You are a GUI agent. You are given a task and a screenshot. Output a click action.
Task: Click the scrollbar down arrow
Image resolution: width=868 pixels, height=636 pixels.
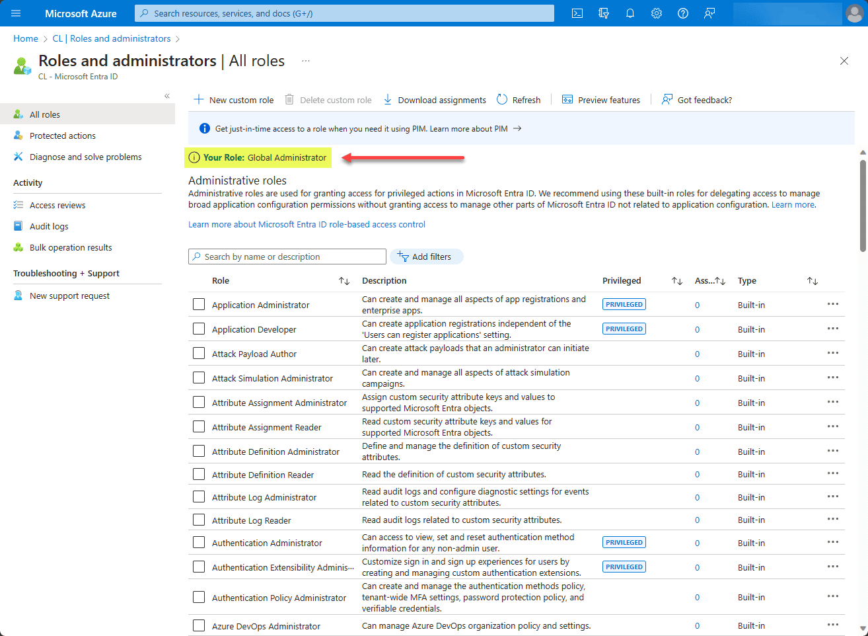pyautogui.click(x=863, y=629)
